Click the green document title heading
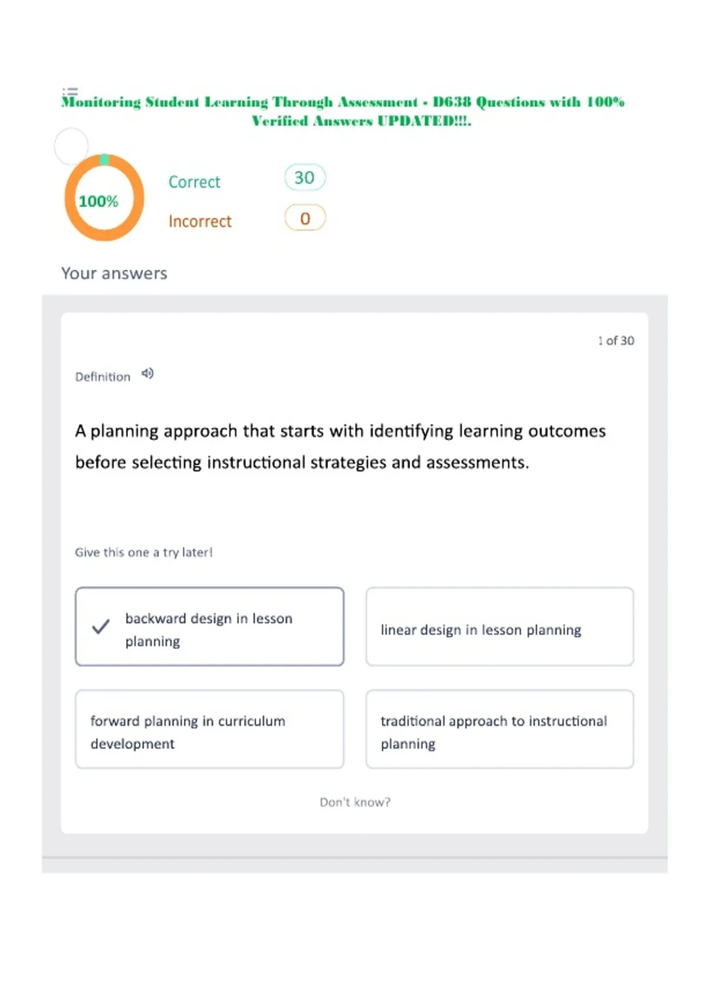 pos(343,111)
